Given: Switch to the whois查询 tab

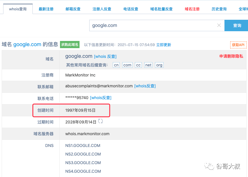Looking at the screenshot, I should [18, 9].
